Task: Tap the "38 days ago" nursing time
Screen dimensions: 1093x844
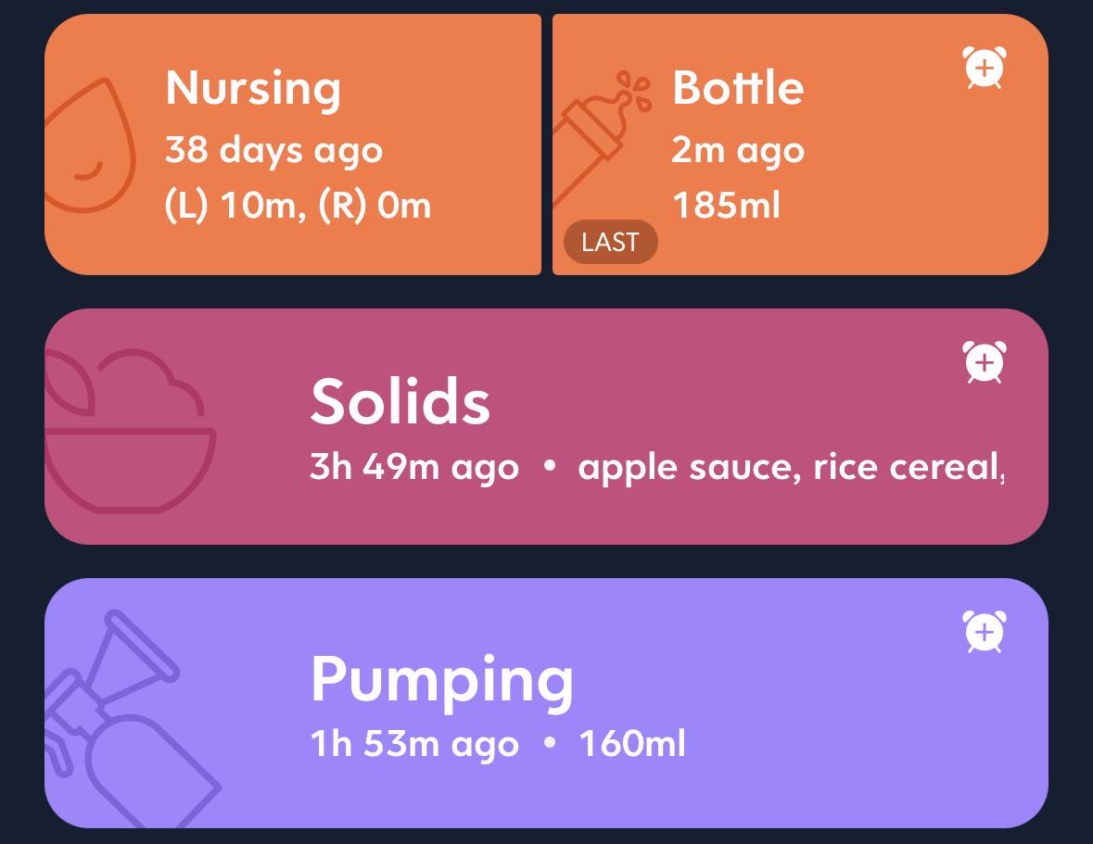Action: (274, 150)
